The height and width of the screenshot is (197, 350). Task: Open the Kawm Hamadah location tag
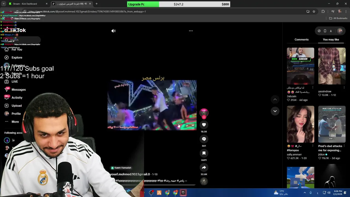click(x=121, y=168)
